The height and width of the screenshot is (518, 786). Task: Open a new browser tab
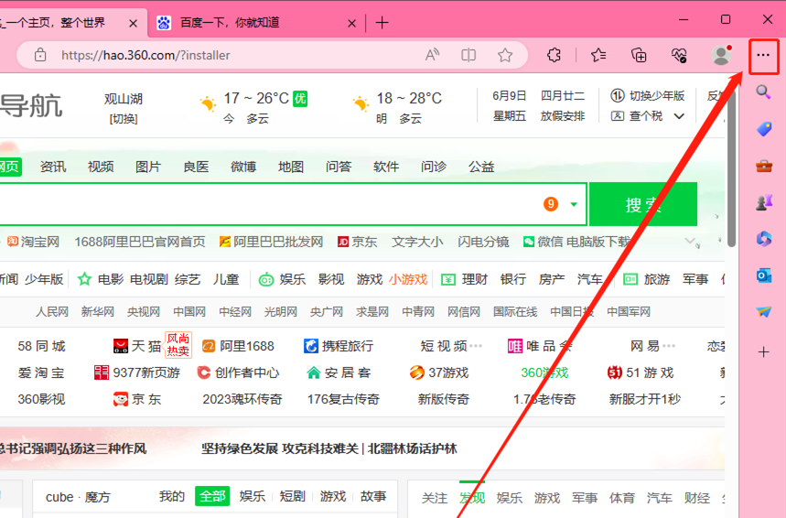coord(382,23)
